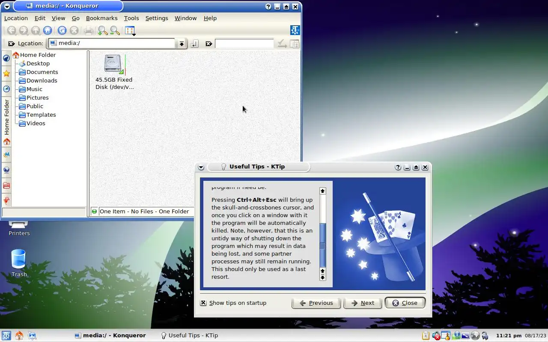Open the Network globe sidebar tab

(x=6, y=170)
